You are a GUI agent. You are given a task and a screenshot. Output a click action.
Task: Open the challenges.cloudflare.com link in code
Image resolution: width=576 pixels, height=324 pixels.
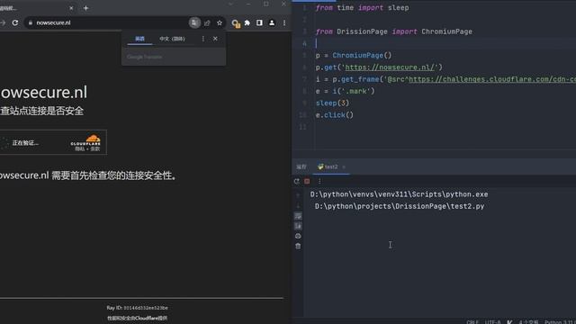[x=492, y=79]
